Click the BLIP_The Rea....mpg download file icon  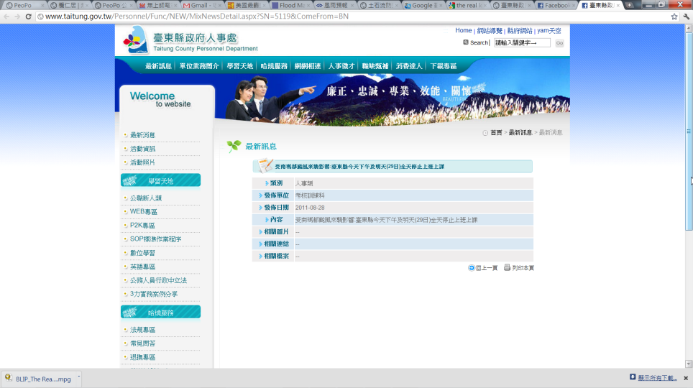click(9, 378)
